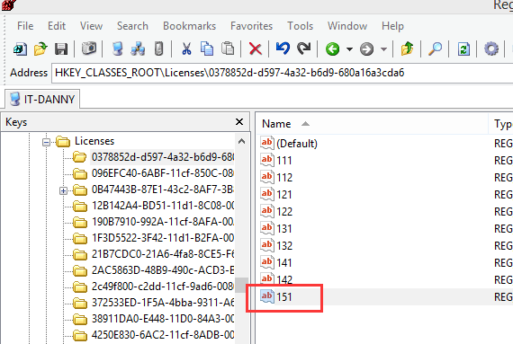Click the local computer connect icon

pyautogui.click(x=117, y=49)
